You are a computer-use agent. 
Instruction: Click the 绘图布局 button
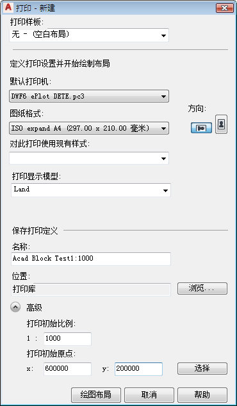pyautogui.click(x=96, y=395)
